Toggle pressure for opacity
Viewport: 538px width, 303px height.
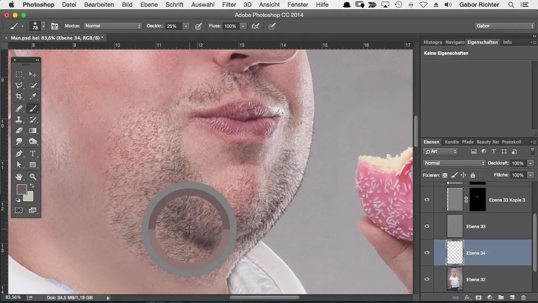click(x=198, y=26)
